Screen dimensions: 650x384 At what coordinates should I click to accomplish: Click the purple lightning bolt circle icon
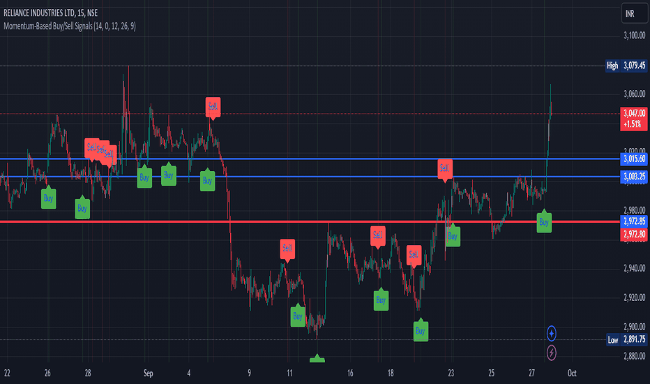[552, 353]
